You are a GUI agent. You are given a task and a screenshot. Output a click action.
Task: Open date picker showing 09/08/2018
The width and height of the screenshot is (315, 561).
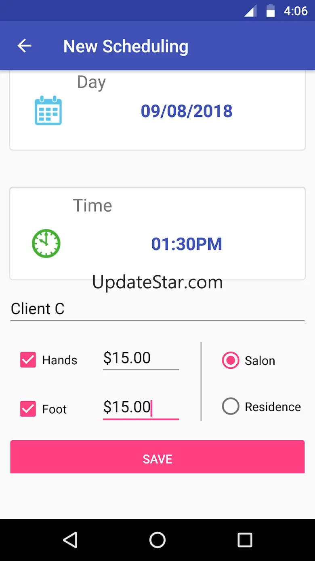coord(186,111)
